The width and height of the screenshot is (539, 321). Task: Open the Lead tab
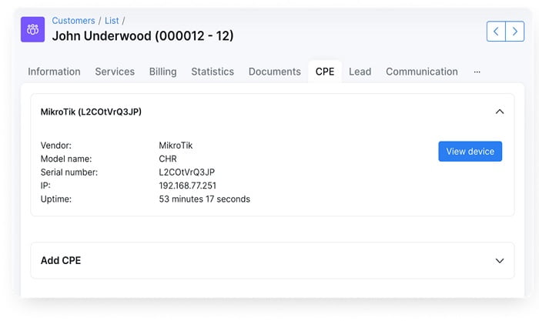click(360, 72)
